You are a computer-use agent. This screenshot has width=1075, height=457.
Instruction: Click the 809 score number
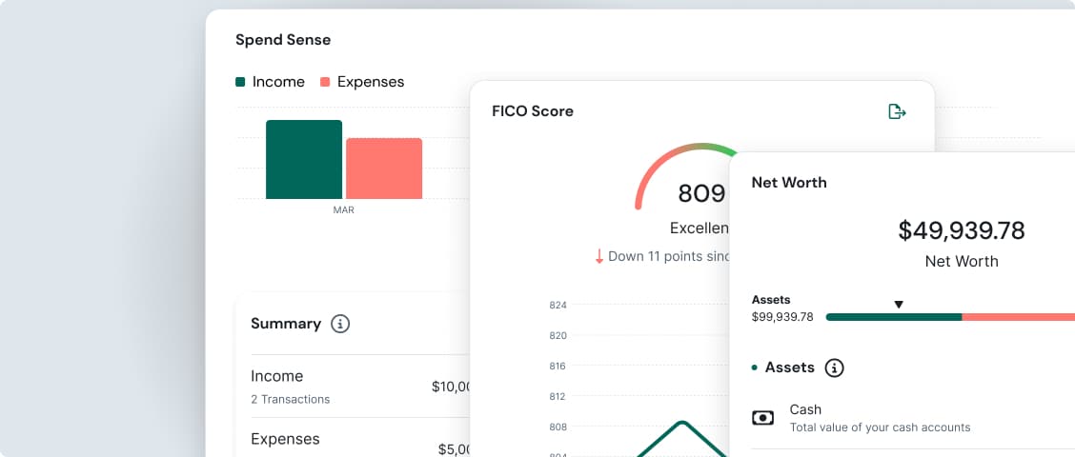pyautogui.click(x=702, y=194)
